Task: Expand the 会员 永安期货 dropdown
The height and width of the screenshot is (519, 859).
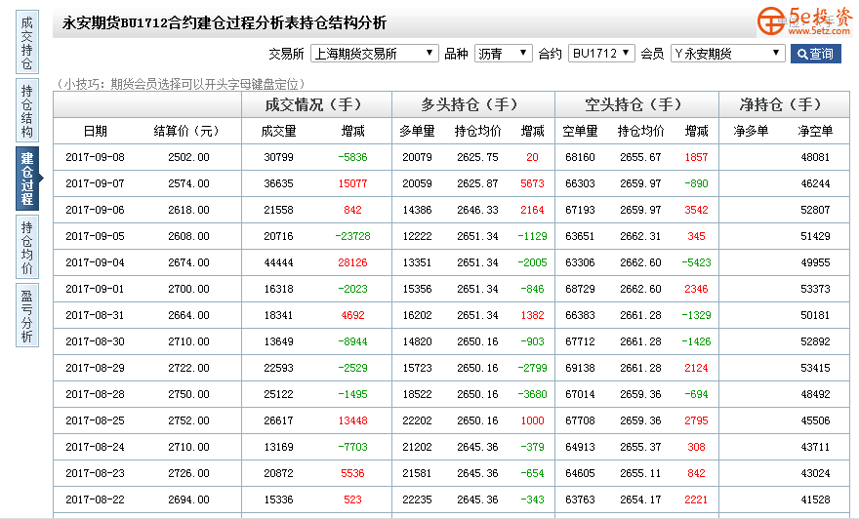Action: (727, 53)
